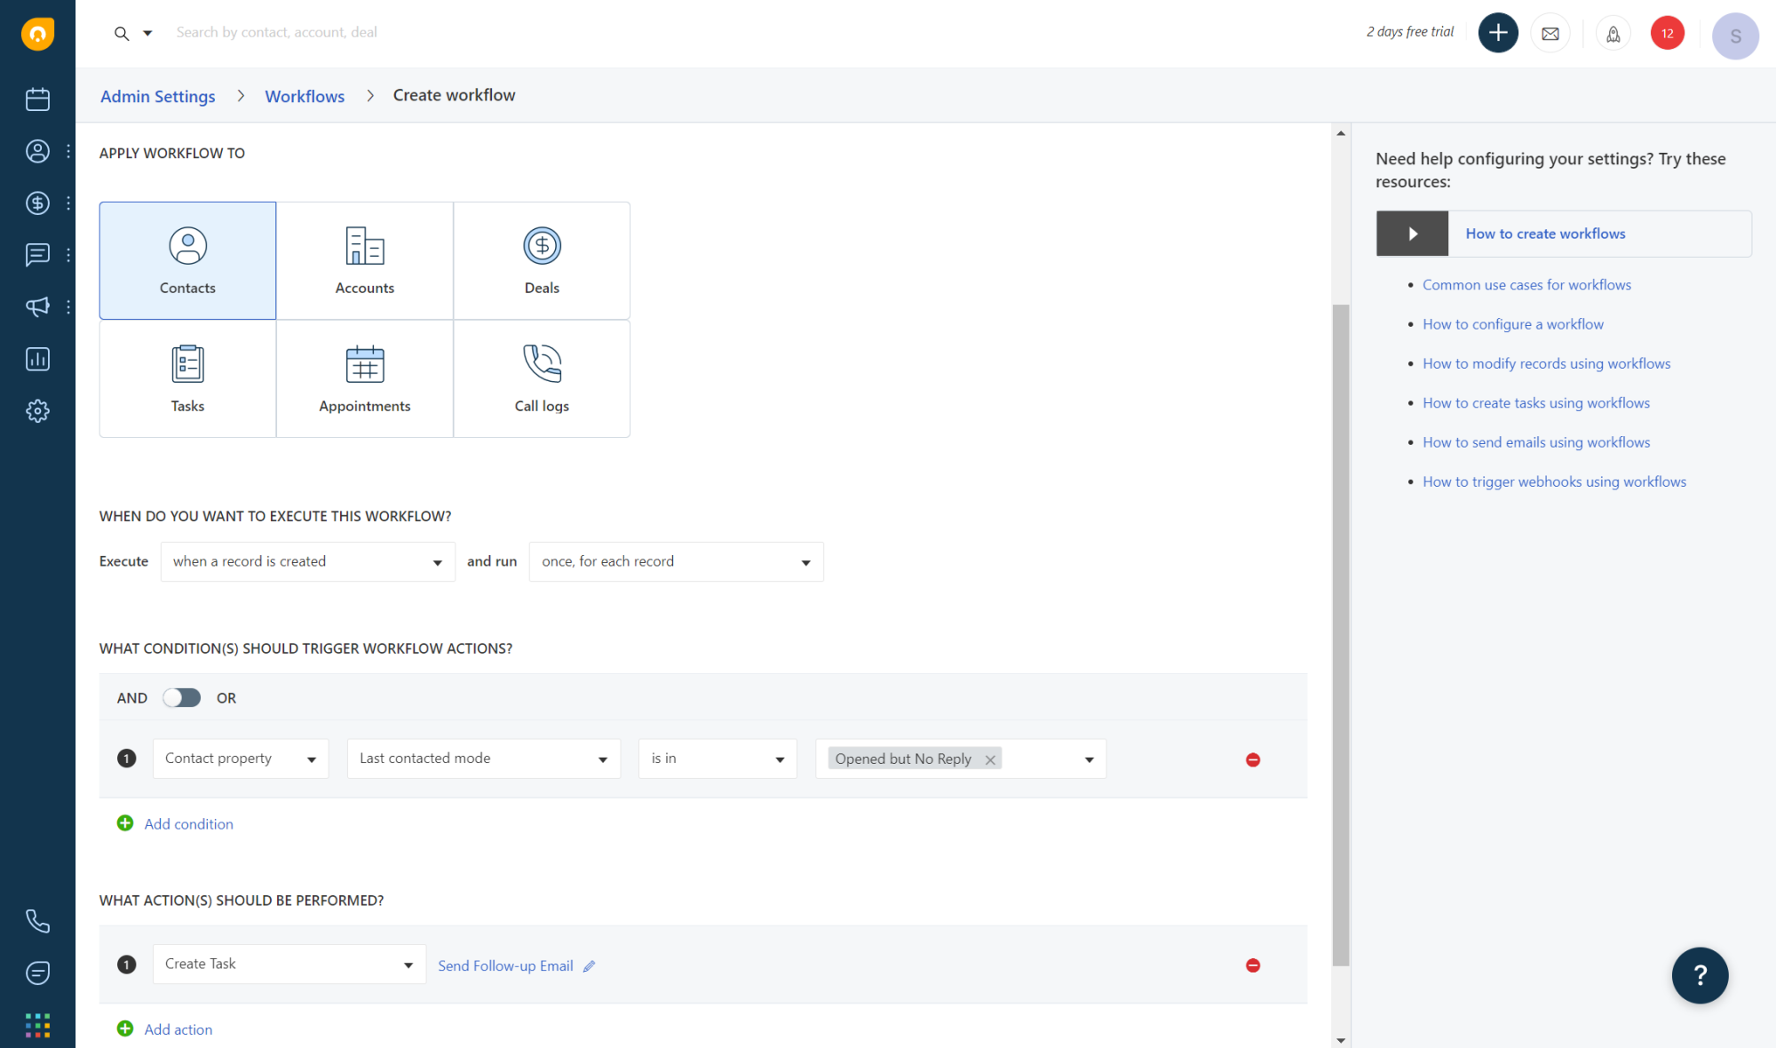The image size is (1776, 1048).
Task: Select the Call logs entity card
Action: point(542,378)
